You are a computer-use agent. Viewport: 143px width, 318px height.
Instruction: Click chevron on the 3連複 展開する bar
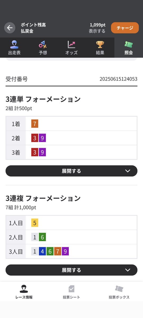tap(128, 270)
